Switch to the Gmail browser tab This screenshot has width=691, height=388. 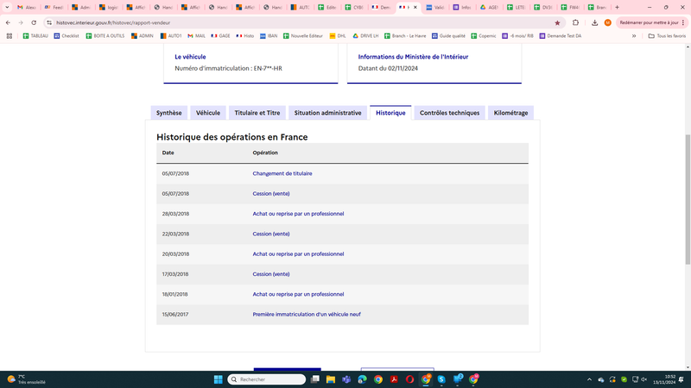(27, 8)
